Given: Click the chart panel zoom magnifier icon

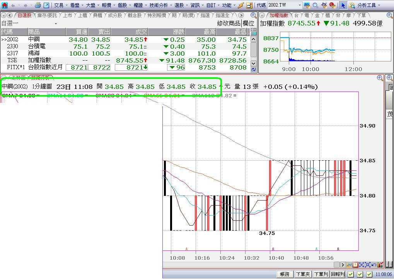Looking at the screenshot, I should point(380,78).
